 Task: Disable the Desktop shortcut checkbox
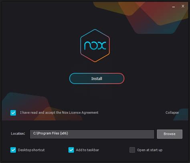pos(13,150)
